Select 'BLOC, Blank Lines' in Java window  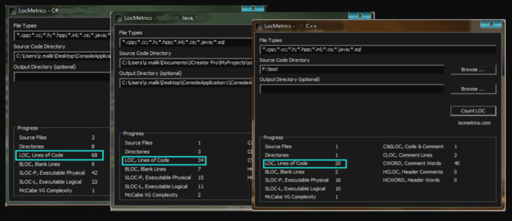[145, 169]
